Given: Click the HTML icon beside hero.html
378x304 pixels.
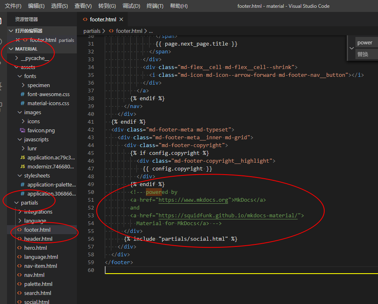Looking at the screenshot, I should point(19,248).
